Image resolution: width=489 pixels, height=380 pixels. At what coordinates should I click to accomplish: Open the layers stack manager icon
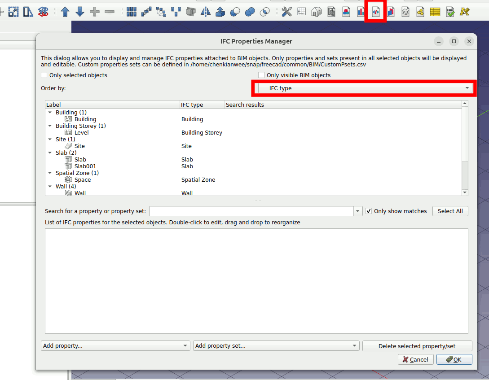pyautogui.click(x=405, y=12)
